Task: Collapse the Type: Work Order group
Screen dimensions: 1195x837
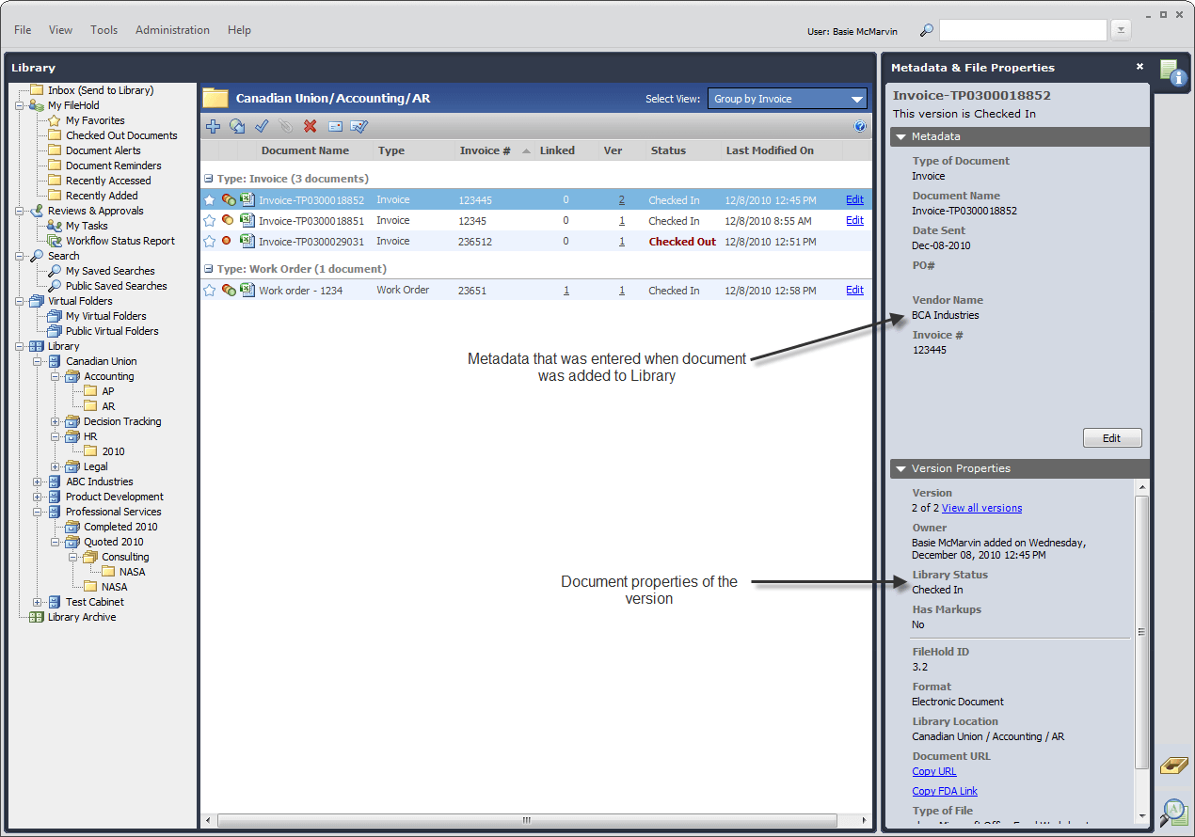Action: pos(209,269)
